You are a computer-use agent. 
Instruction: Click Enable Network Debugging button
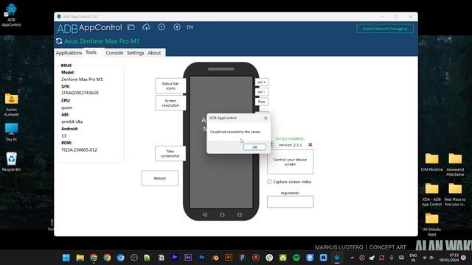[x=385, y=29]
